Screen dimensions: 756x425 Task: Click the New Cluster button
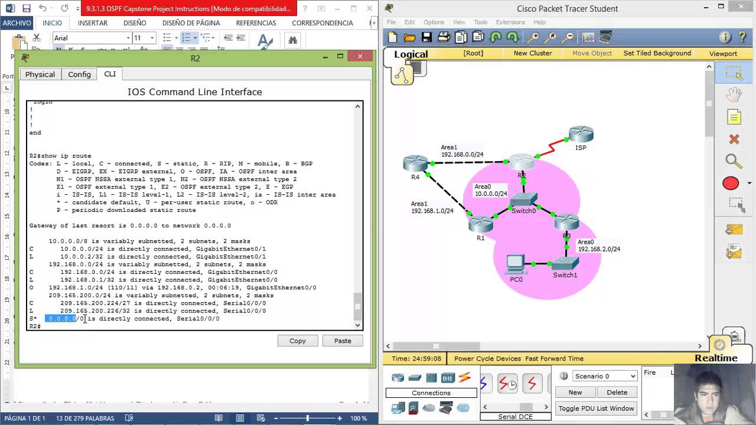click(533, 53)
